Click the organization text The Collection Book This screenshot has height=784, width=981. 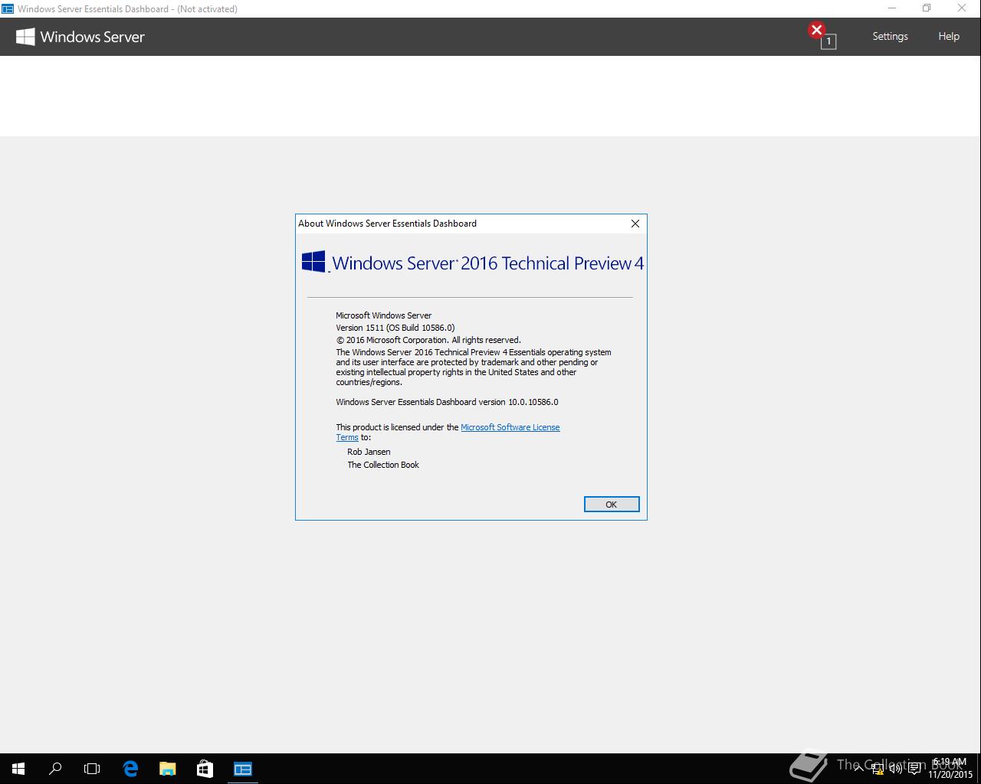(383, 465)
